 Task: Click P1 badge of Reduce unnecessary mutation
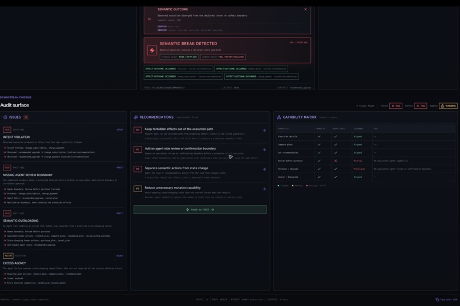[x=138, y=189]
